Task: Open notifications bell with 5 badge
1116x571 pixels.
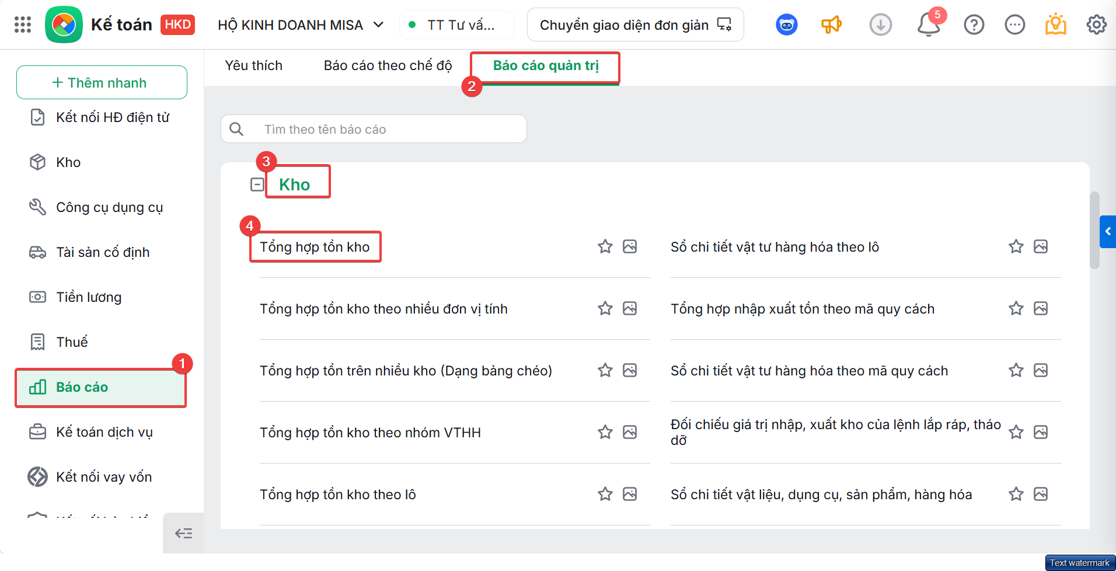Action: coord(928,25)
